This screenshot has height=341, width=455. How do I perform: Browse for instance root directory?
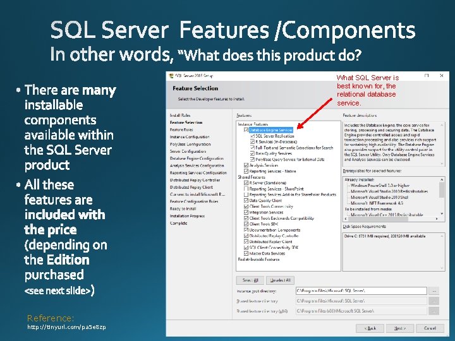tap(434, 290)
